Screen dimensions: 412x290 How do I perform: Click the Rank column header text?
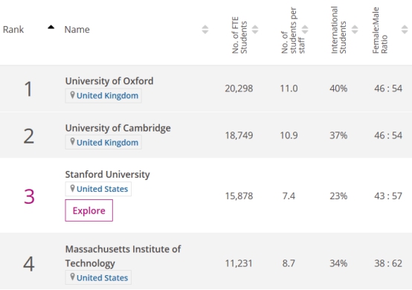[x=13, y=30]
